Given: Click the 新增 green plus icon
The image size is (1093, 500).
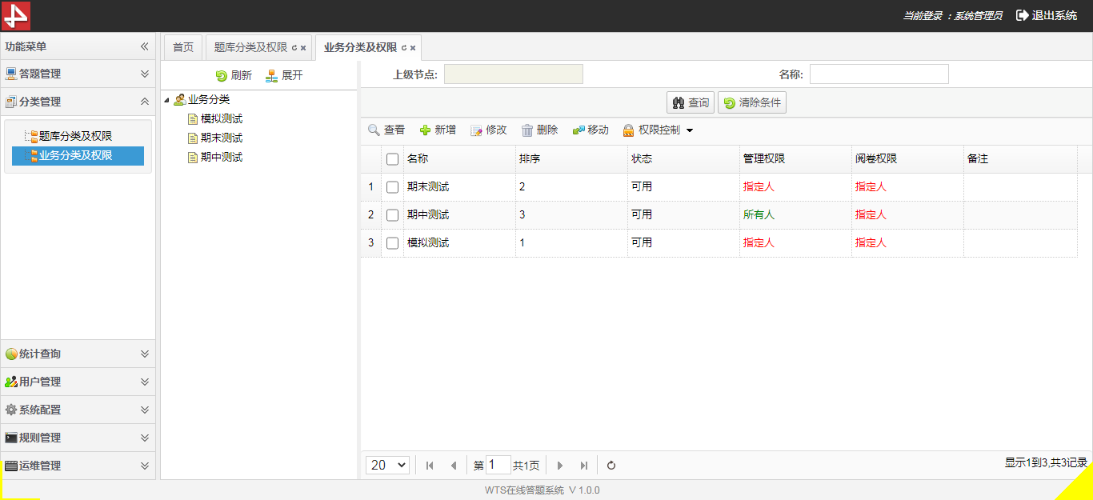Looking at the screenshot, I should coord(425,130).
